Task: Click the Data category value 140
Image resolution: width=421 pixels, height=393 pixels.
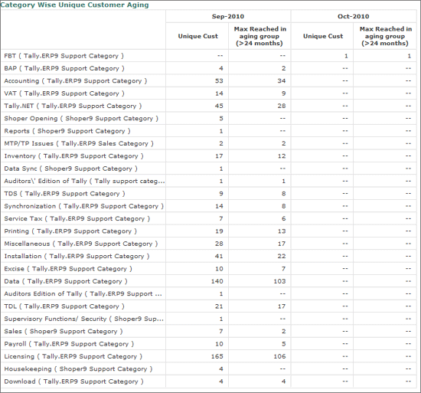Action: pos(217,281)
